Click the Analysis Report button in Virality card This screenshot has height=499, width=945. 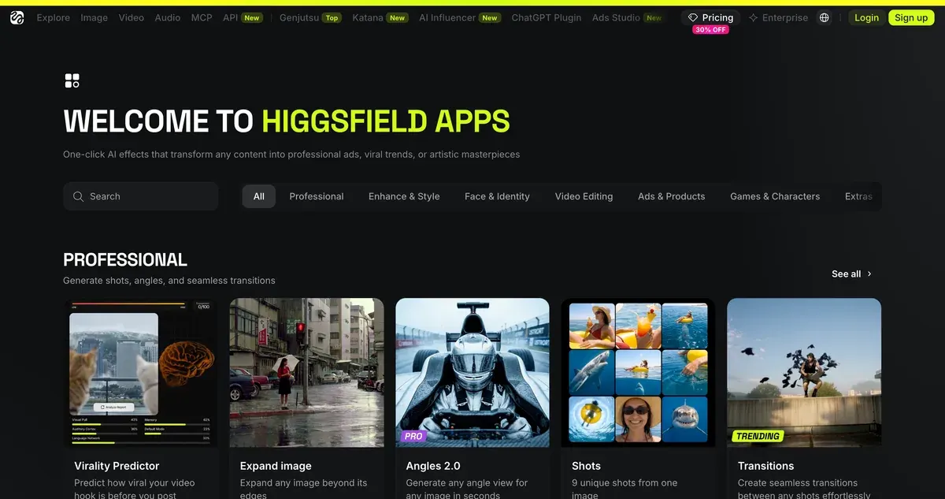(x=114, y=407)
